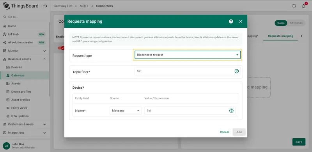Collapse the Devices & assets section
This screenshot has height=152, width=312.
(x=44, y=59)
